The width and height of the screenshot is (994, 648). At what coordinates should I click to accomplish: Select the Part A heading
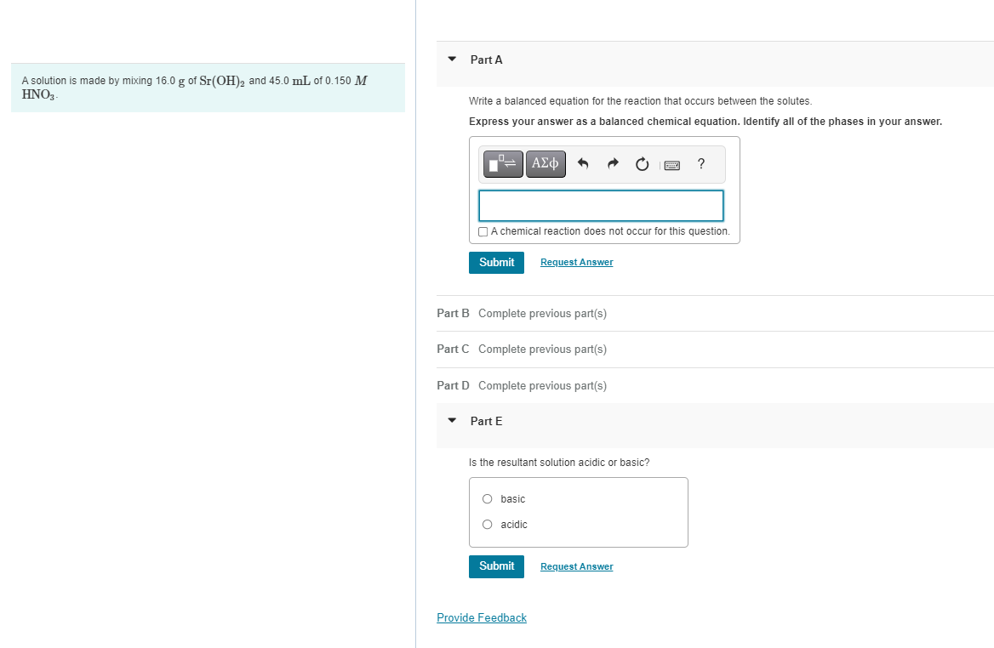486,60
